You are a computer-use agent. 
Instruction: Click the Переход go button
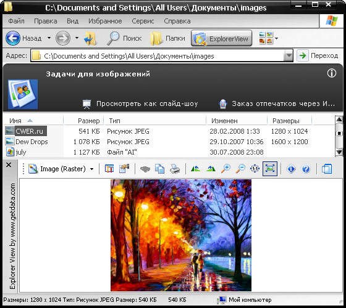pos(318,55)
